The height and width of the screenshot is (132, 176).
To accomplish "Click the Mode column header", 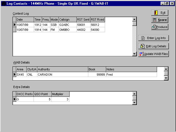I will 54,20.
